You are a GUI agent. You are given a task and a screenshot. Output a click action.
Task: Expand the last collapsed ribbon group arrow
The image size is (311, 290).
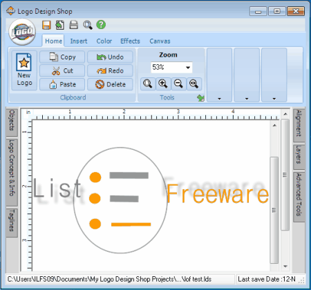coord(274,99)
